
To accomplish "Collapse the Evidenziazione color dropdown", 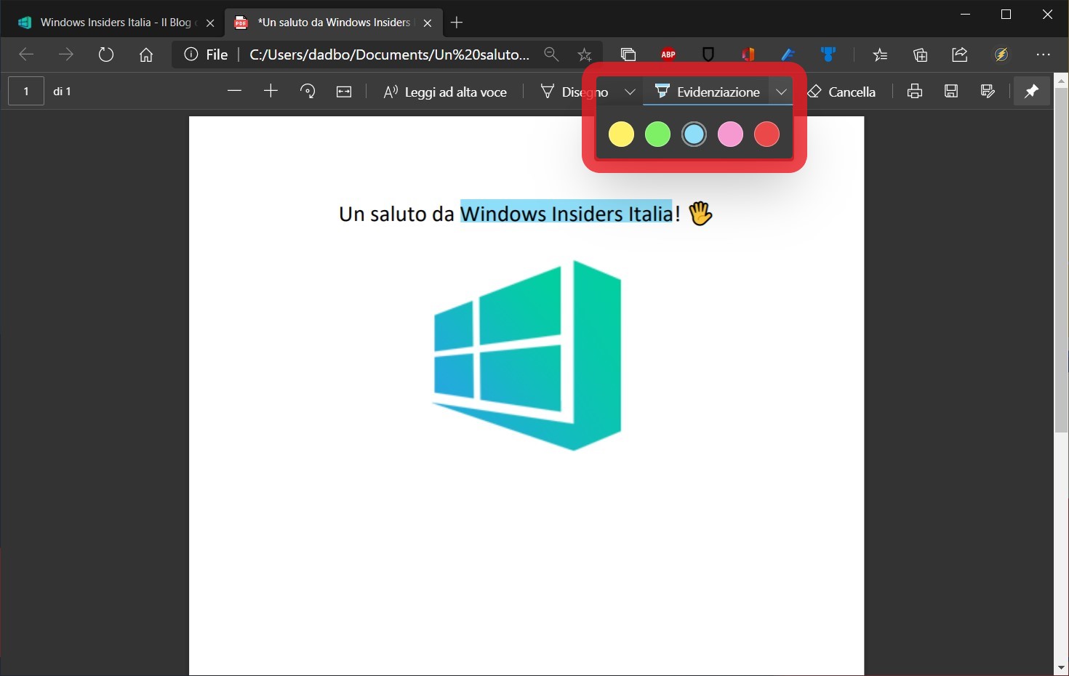I will [x=781, y=92].
